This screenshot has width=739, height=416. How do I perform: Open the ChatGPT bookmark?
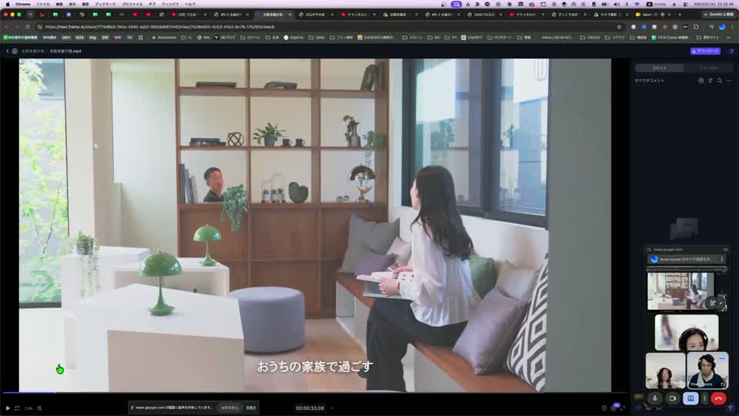click(x=472, y=37)
